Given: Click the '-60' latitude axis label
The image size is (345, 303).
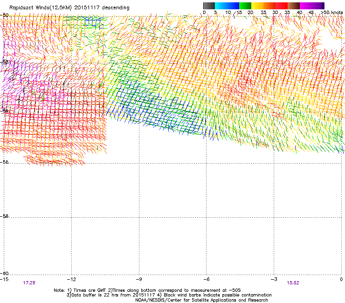Looking at the screenshot, I should [x=5, y=273].
